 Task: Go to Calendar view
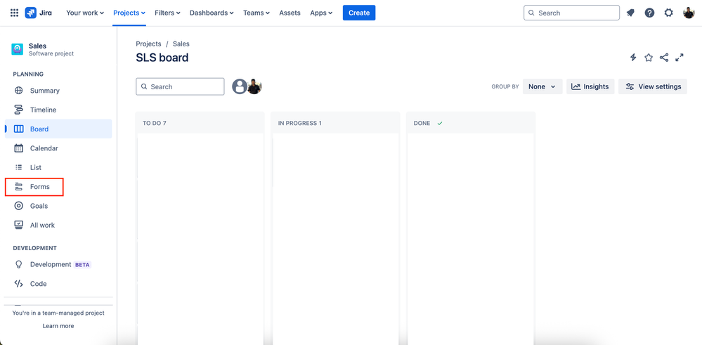point(58,148)
